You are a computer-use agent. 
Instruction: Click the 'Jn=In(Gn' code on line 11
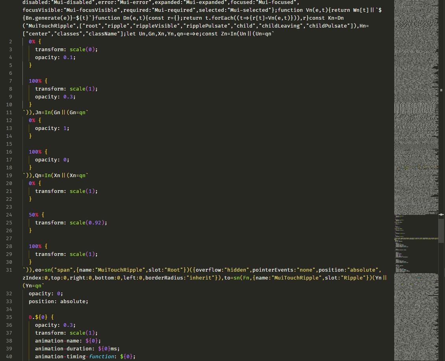[x=48, y=112]
